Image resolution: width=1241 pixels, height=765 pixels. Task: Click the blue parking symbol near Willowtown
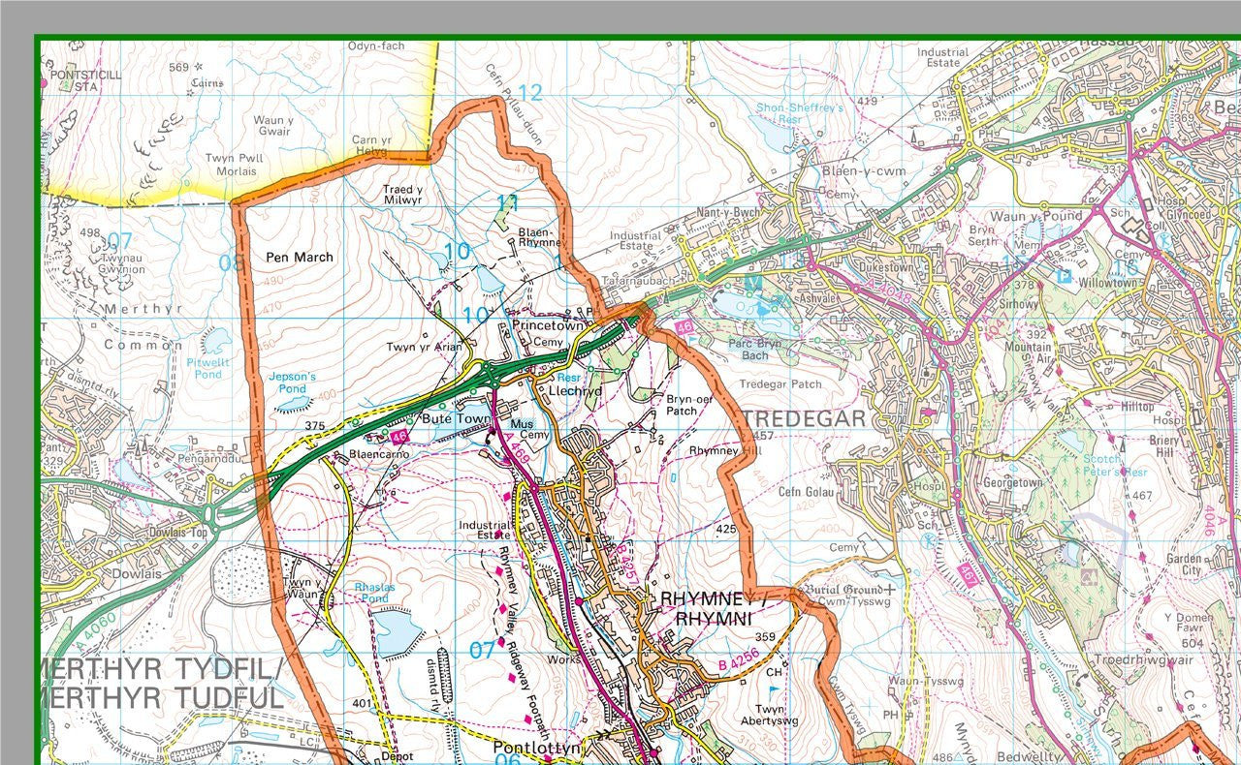(x=1064, y=276)
